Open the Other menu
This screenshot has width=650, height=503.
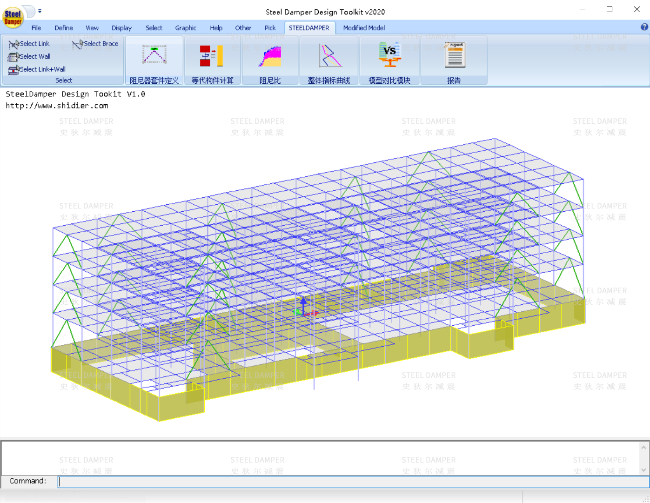tap(243, 28)
